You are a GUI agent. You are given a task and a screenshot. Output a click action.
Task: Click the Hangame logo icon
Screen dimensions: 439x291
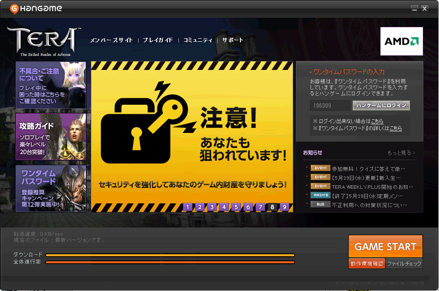coord(14,9)
